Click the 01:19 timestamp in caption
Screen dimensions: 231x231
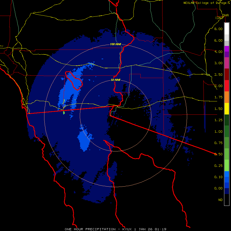(160, 229)
